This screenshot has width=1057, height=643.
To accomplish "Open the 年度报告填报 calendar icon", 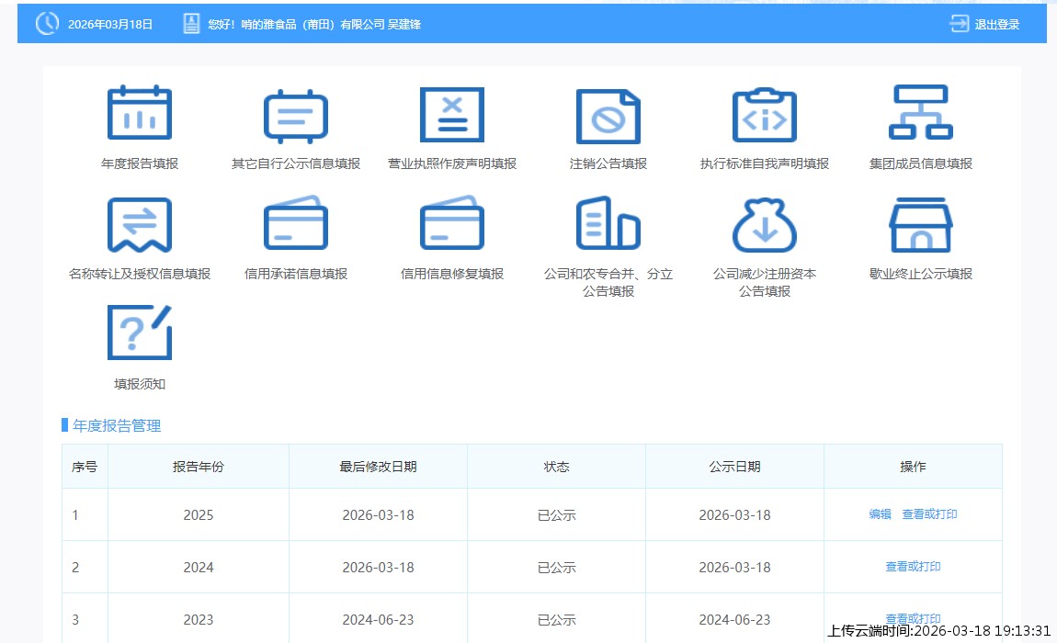I will pos(140,114).
